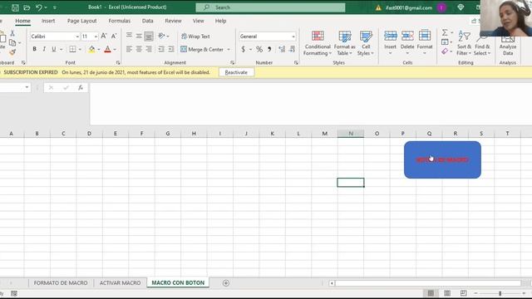Image resolution: width=532 pixels, height=299 pixels.
Task: Add a new sheet with plus icon
Action: click(226, 282)
